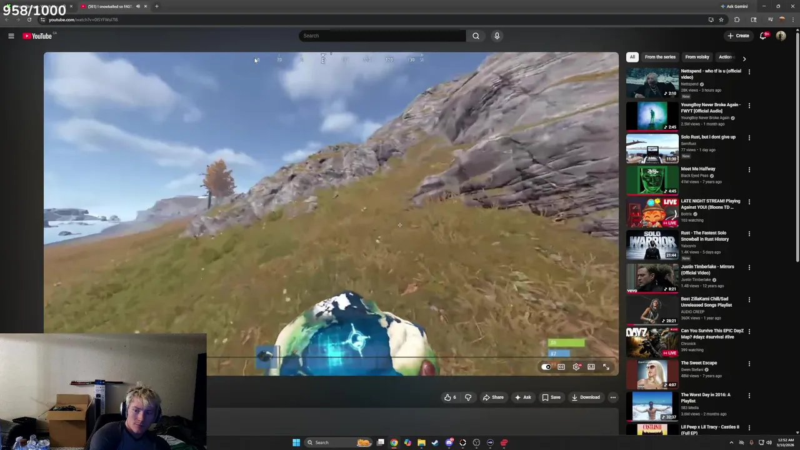Screen dimensions: 800x450
Task: Open Solo Rust but I dont give up title
Action: [x=708, y=137]
